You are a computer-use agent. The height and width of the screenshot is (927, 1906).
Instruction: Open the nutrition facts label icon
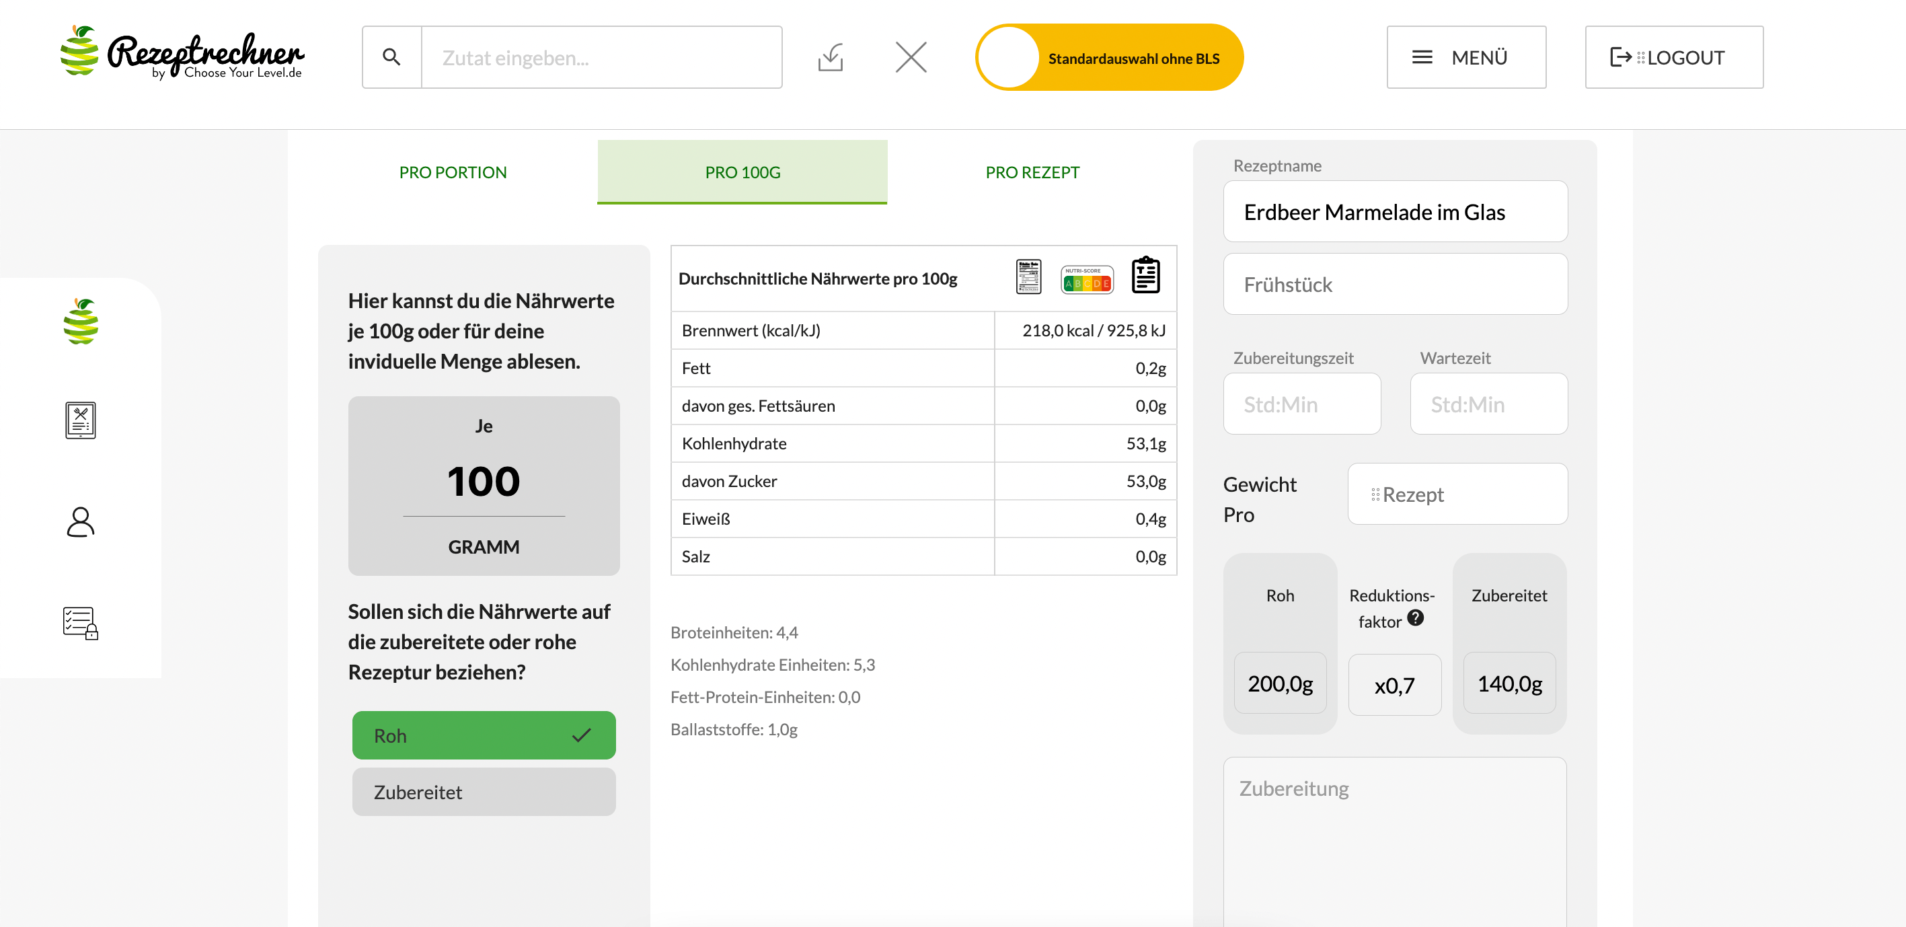tap(1028, 276)
